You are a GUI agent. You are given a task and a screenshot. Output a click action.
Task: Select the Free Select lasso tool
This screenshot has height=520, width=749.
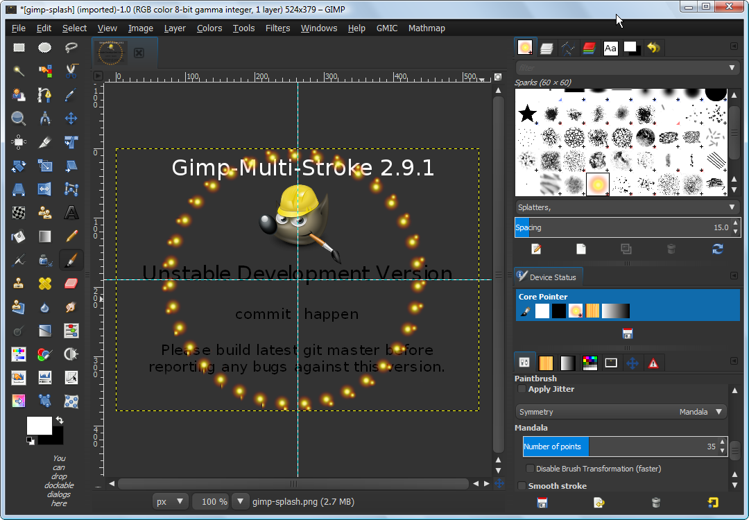coord(71,47)
